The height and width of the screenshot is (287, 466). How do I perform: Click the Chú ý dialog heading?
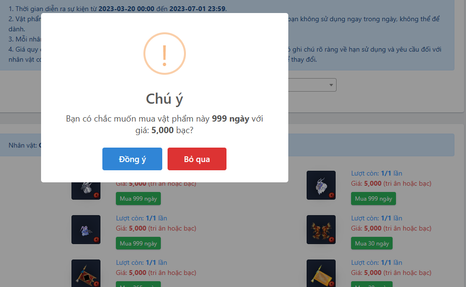click(165, 98)
